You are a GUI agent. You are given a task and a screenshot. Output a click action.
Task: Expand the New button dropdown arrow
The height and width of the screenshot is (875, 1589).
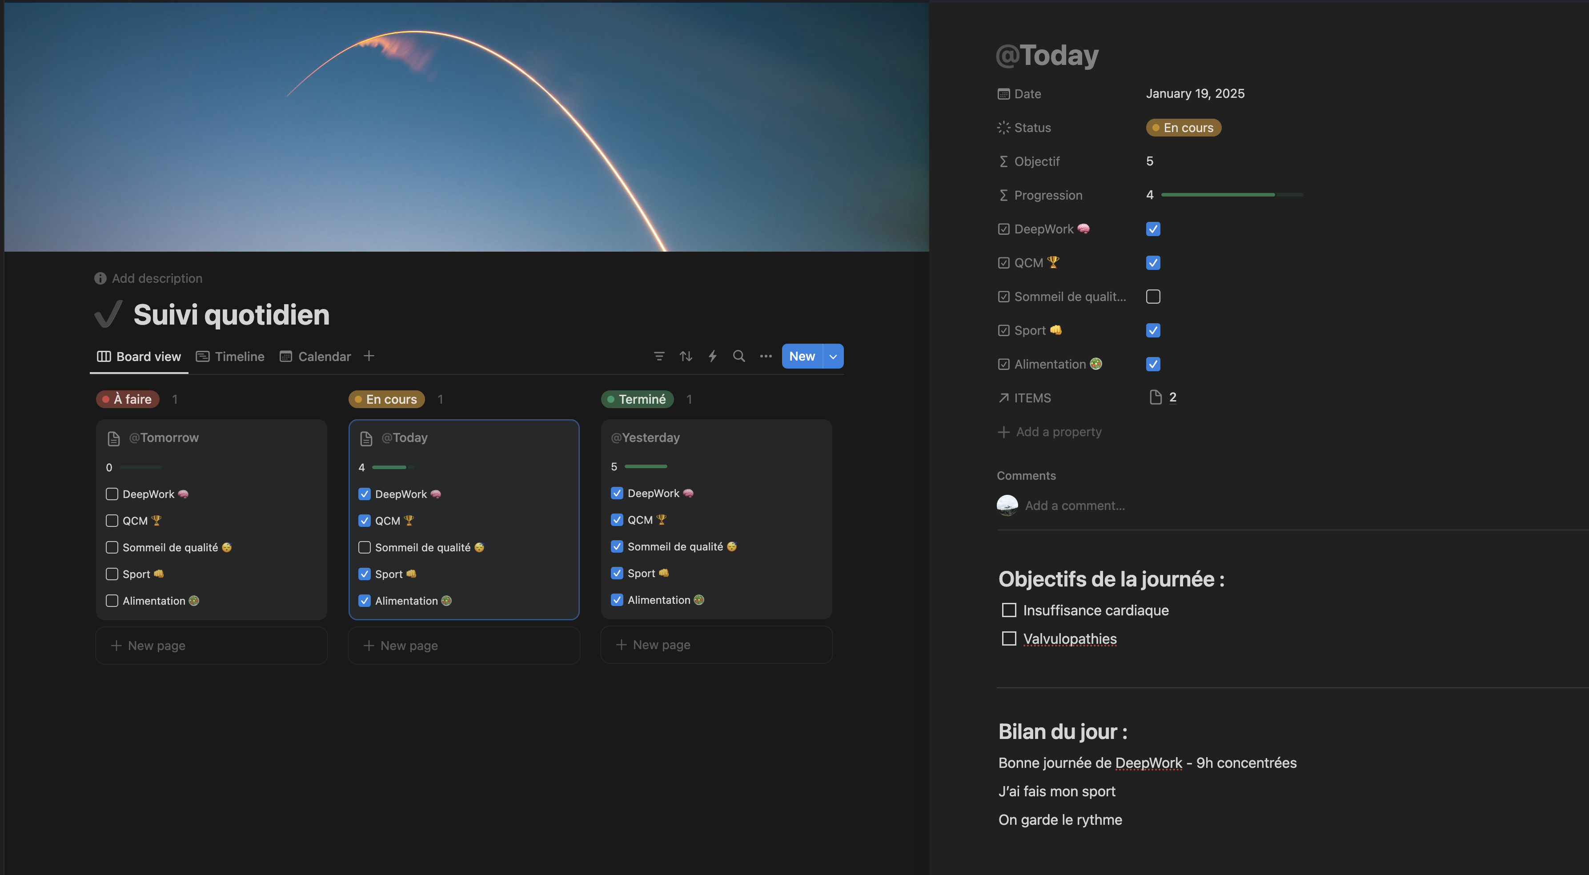pos(833,356)
